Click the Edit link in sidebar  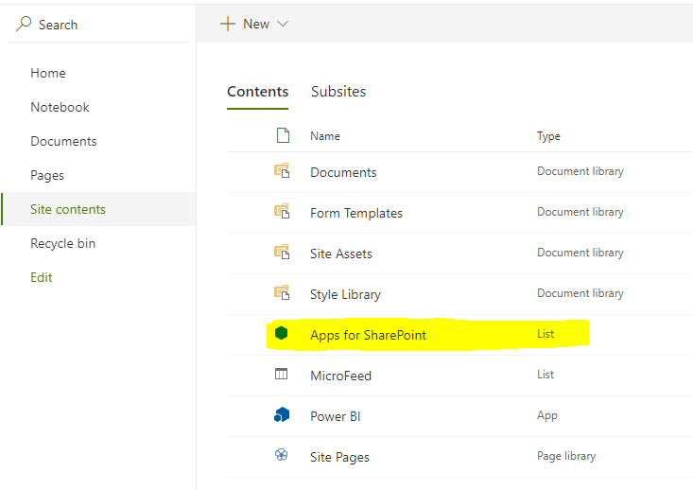[x=42, y=277]
